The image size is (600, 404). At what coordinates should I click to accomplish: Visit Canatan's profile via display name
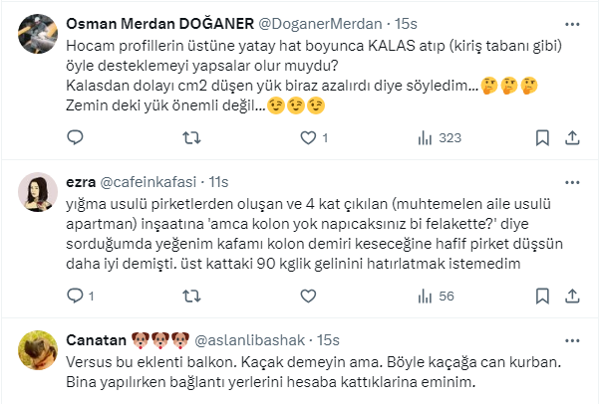pyautogui.click(x=95, y=339)
